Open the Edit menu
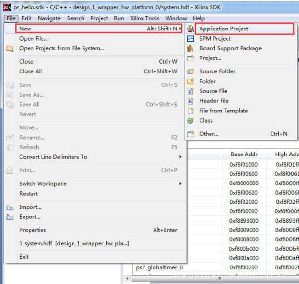The width and height of the screenshot is (299, 284). click(26, 18)
